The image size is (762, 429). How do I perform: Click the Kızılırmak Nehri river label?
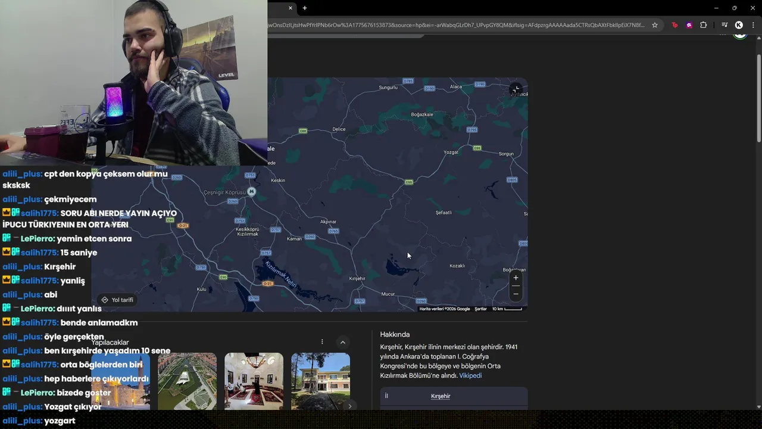tap(280, 275)
